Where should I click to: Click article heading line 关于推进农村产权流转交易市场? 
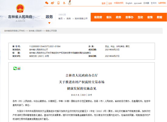pos(82,82)
